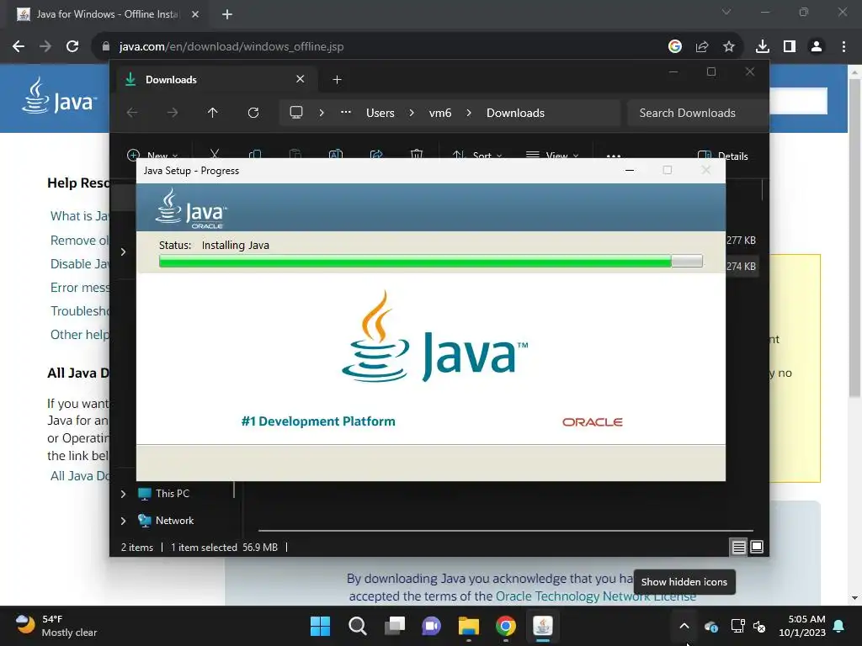Open See more options in File Explorer toolbar
This screenshot has height=646, width=862.
614,155
